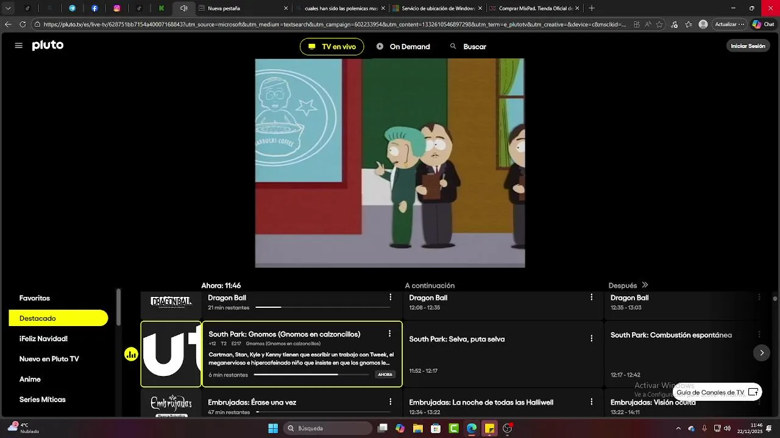
Task: Click Iniciar Sesión button
Action: click(x=748, y=46)
